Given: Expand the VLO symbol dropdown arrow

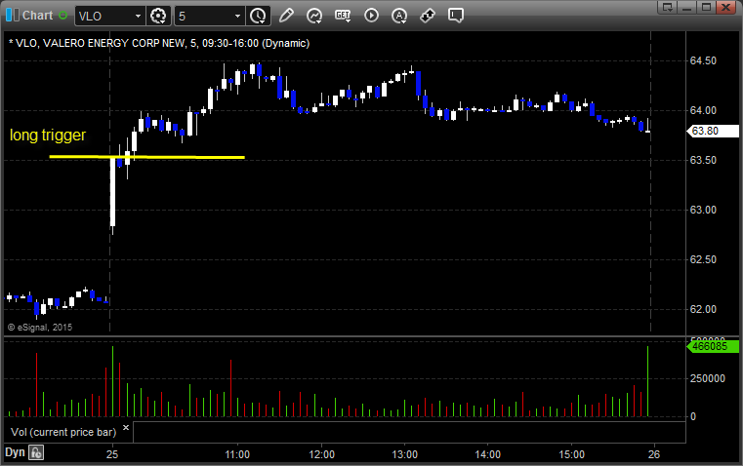Looking at the screenshot, I should tap(138, 16).
